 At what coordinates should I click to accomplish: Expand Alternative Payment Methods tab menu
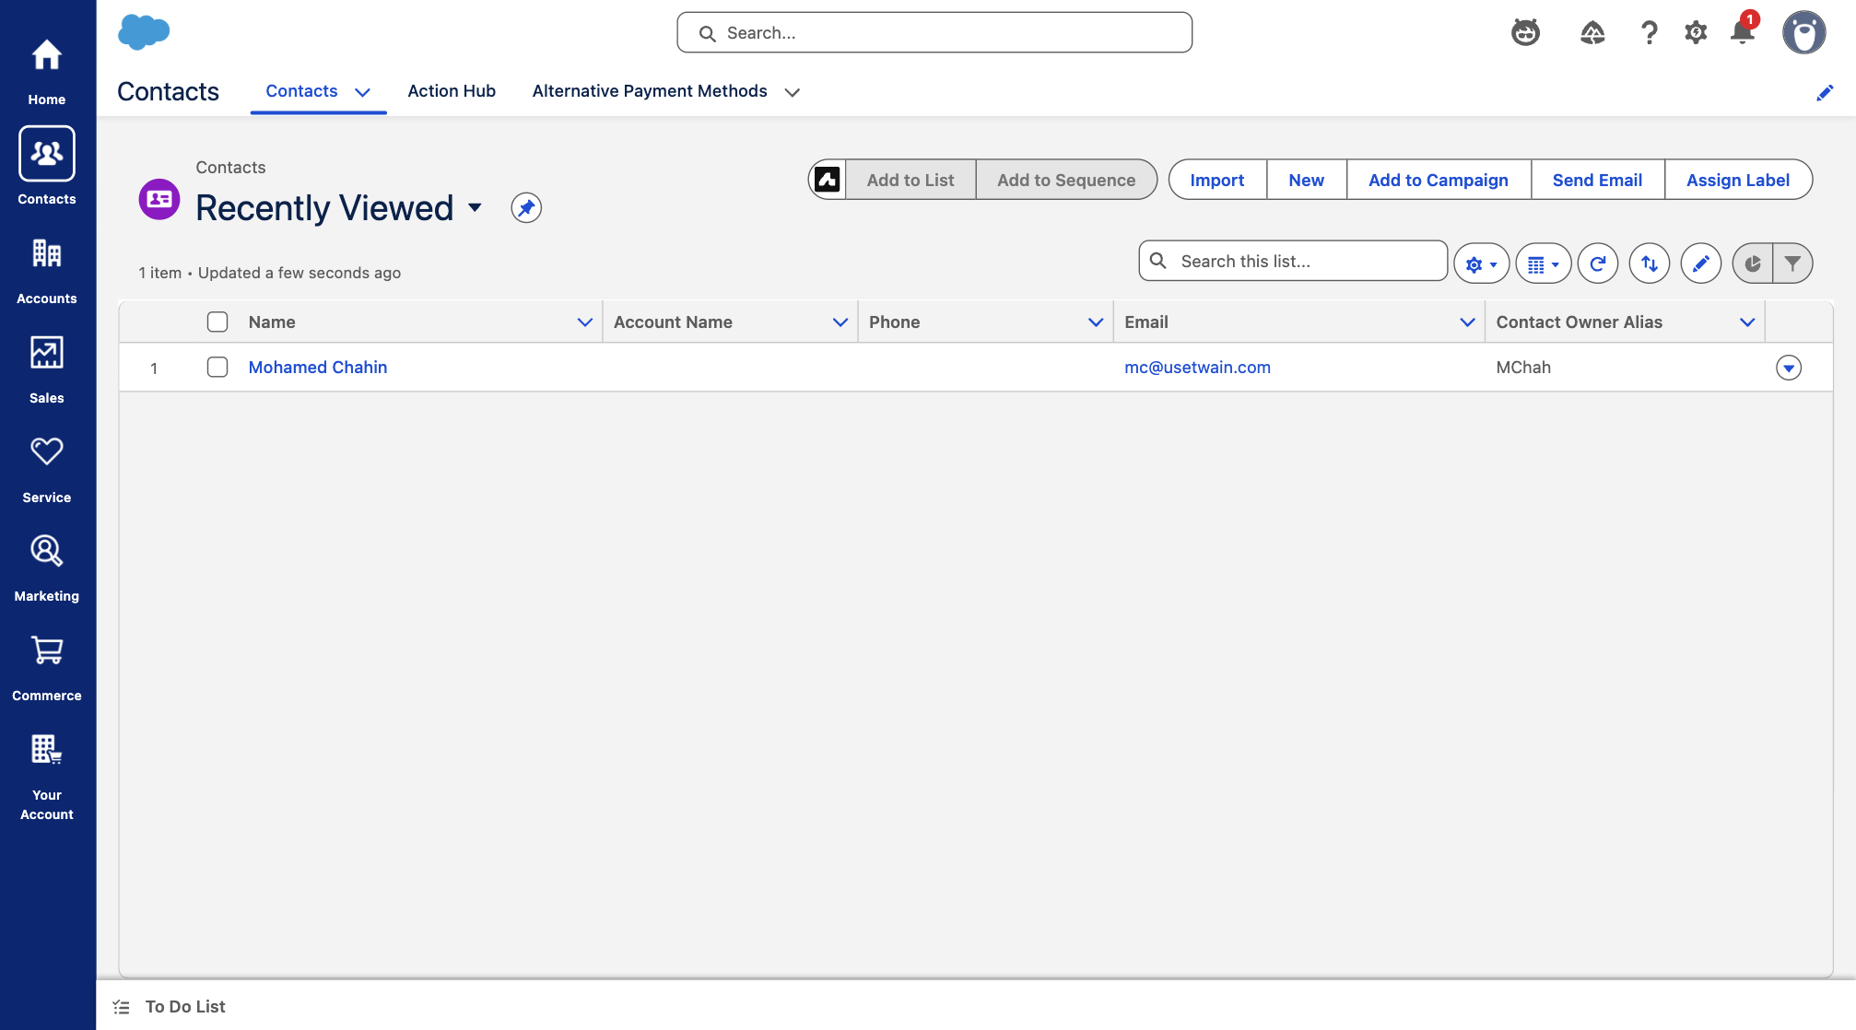(793, 92)
